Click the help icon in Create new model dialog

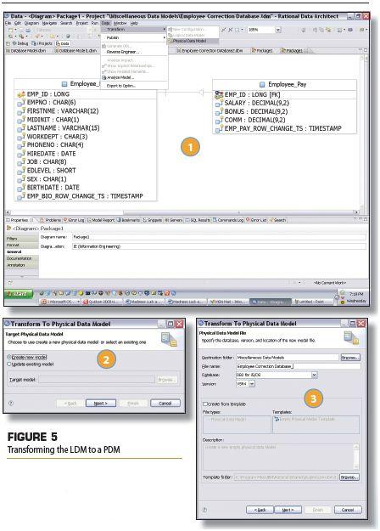coord(11,404)
